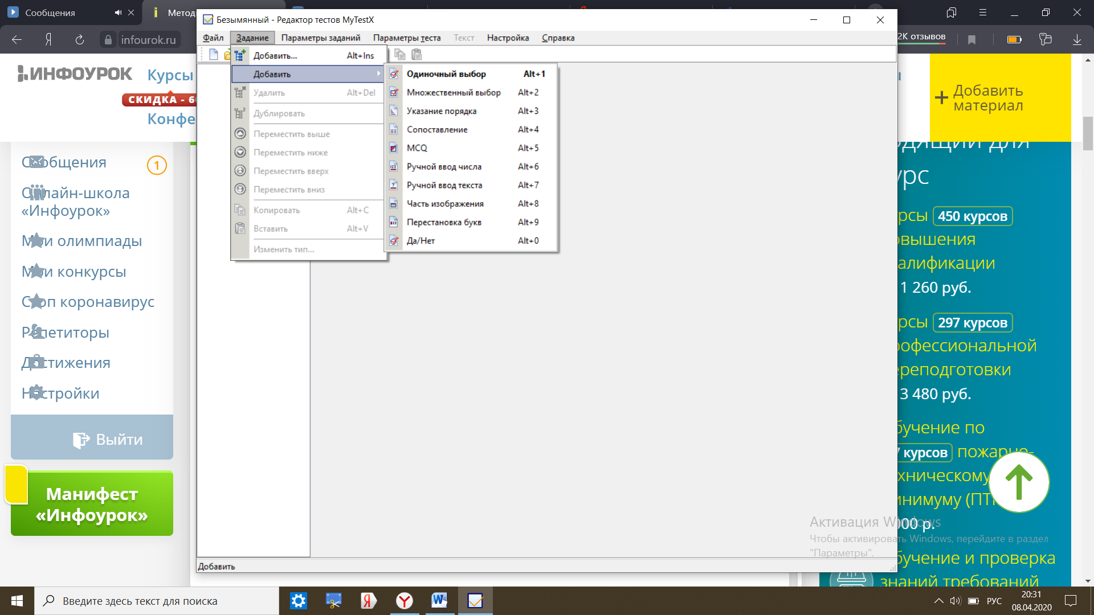Image resolution: width=1094 pixels, height=615 pixels.
Task: Click the Часть изображения icon
Action: [x=394, y=203]
